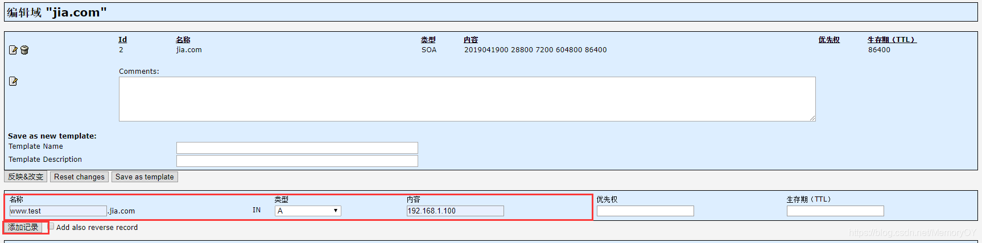Toggle the 'Add also reverse record' checkbox
This screenshot has width=982, height=243.
click(51, 227)
